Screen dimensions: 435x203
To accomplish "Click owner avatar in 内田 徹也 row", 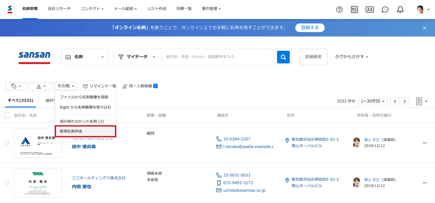I will coord(357,182).
